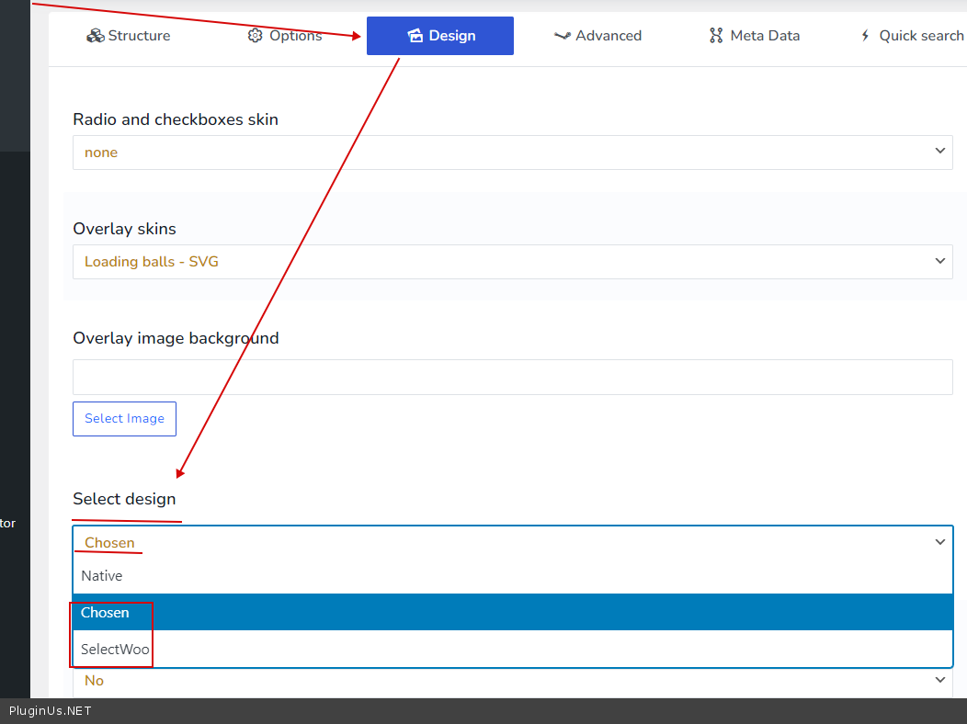
Task: Click the PluginUs.NET label in the footer
Action: pos(51,711)
